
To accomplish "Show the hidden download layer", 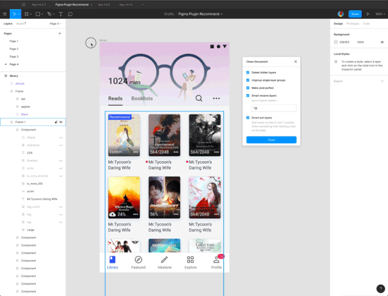I will tap(61, 145).
